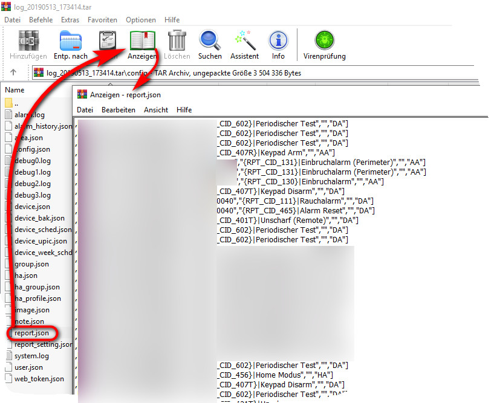This screenshot has height=403, width=497.
Task: Launch the Assistent wizard icon
Action: [244, 42]
